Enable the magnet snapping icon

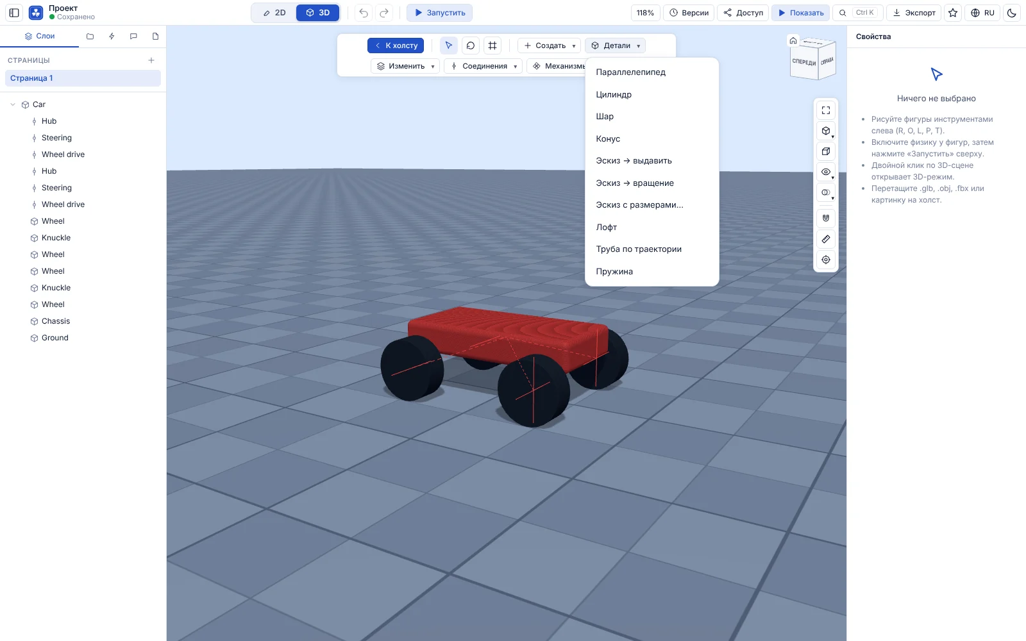826,218
